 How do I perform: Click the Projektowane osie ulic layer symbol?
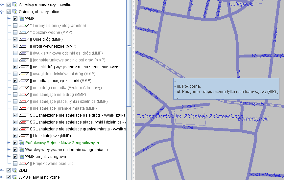point(24,163)
